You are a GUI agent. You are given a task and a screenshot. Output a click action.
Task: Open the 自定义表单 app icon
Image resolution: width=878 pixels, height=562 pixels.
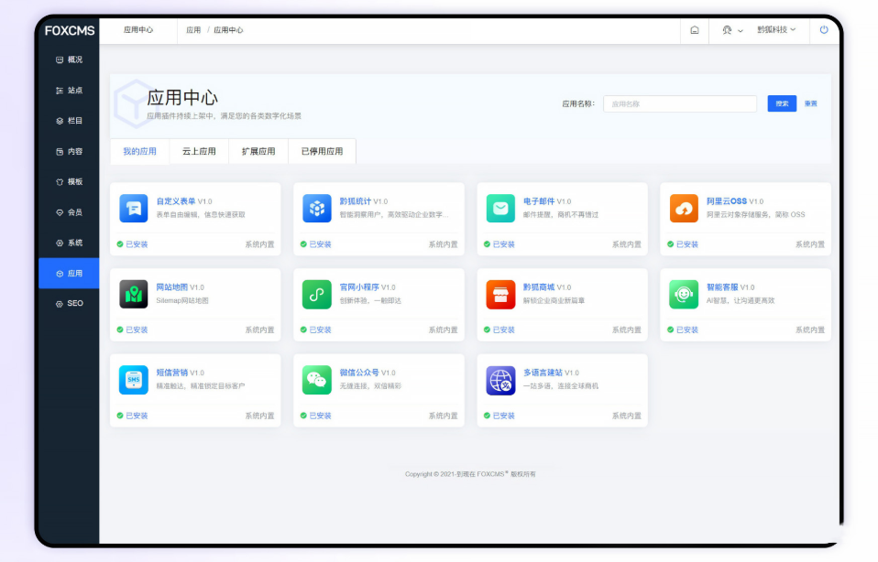[134, 209]
